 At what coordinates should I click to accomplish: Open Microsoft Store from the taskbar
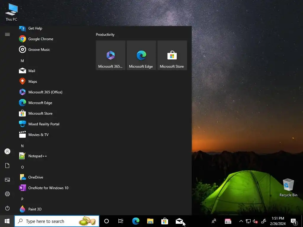[165, 221]
